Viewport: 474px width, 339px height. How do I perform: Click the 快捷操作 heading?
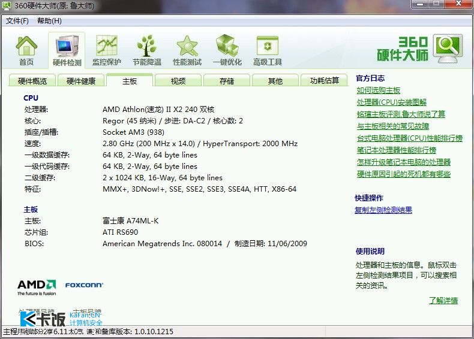click(369, 198)
